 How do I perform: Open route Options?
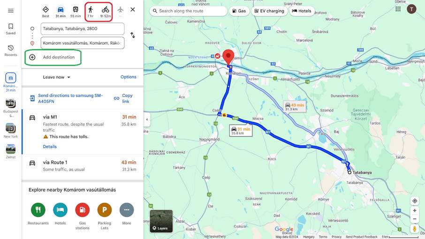pyautogui.click(x=129, y=77)
